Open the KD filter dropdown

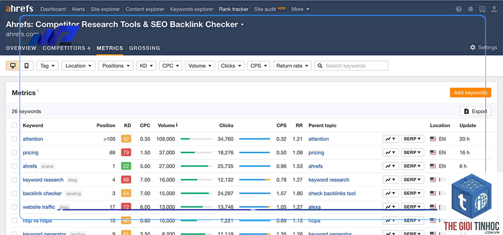pos(146,66)
